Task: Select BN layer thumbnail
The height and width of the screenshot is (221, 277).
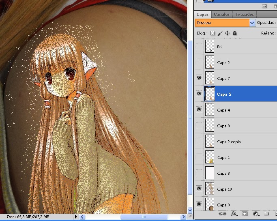Action: point(210,46)
